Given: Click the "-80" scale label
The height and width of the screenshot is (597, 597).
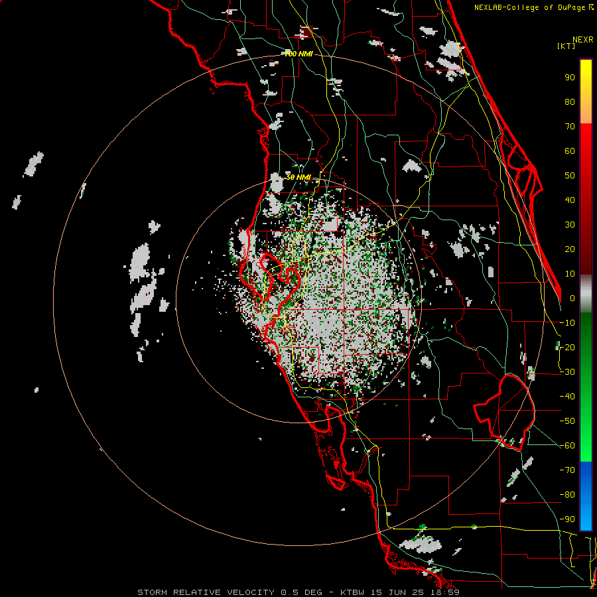Looking at the screenshot, I should pos(567,495).
